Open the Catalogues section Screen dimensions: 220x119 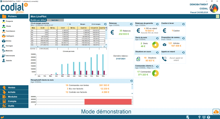pos(8,36)
